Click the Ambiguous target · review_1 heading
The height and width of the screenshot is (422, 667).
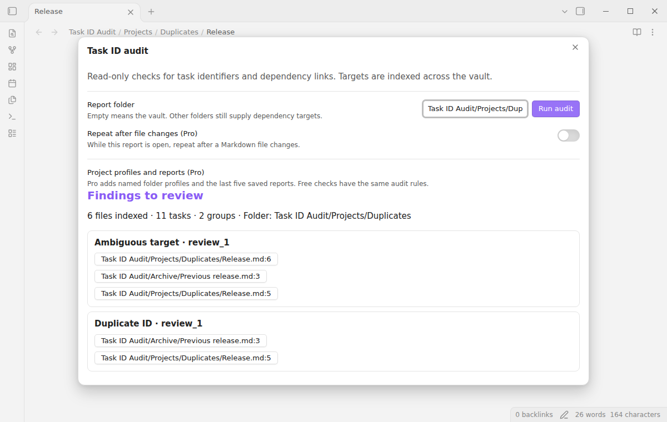click(x=162, y=243)
